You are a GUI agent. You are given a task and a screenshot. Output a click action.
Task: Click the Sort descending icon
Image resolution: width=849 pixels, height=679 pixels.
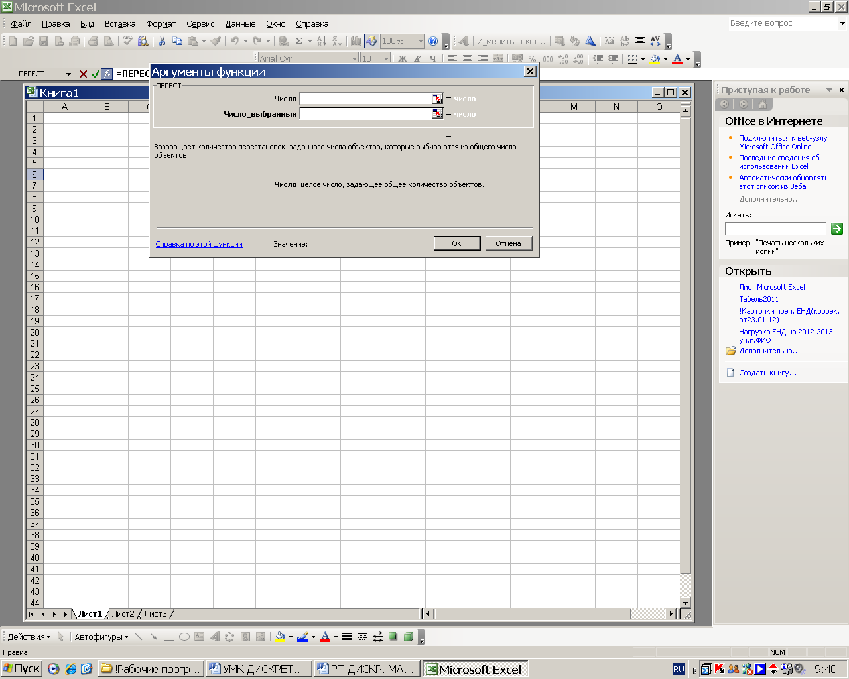pyautogui.click(x=336, y=41)
